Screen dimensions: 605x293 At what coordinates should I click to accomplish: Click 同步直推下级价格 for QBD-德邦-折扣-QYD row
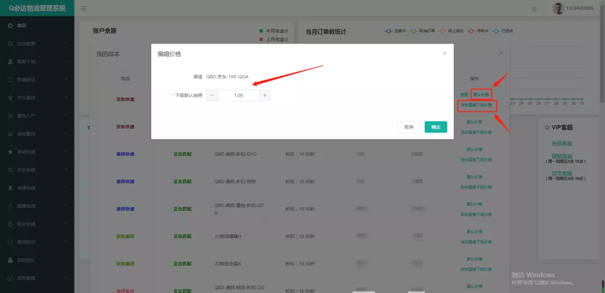pos(476,160)
